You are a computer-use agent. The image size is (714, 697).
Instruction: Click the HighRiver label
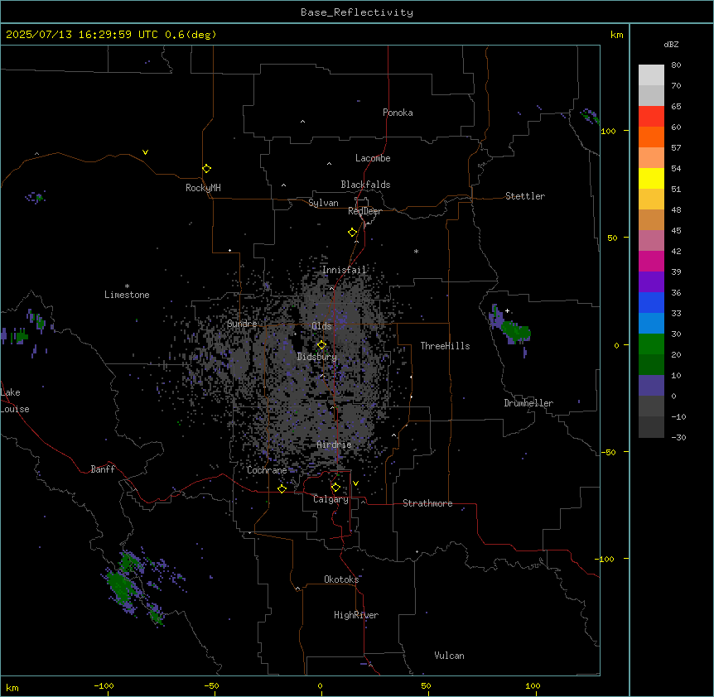(x=356, y=615)
